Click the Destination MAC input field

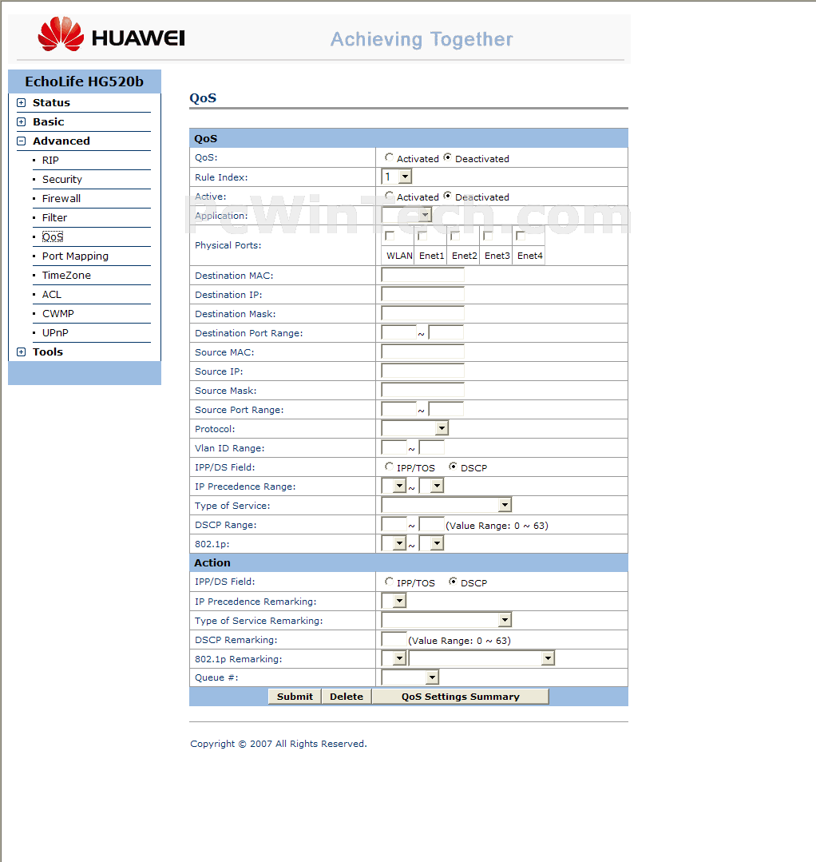coord(422,275)
